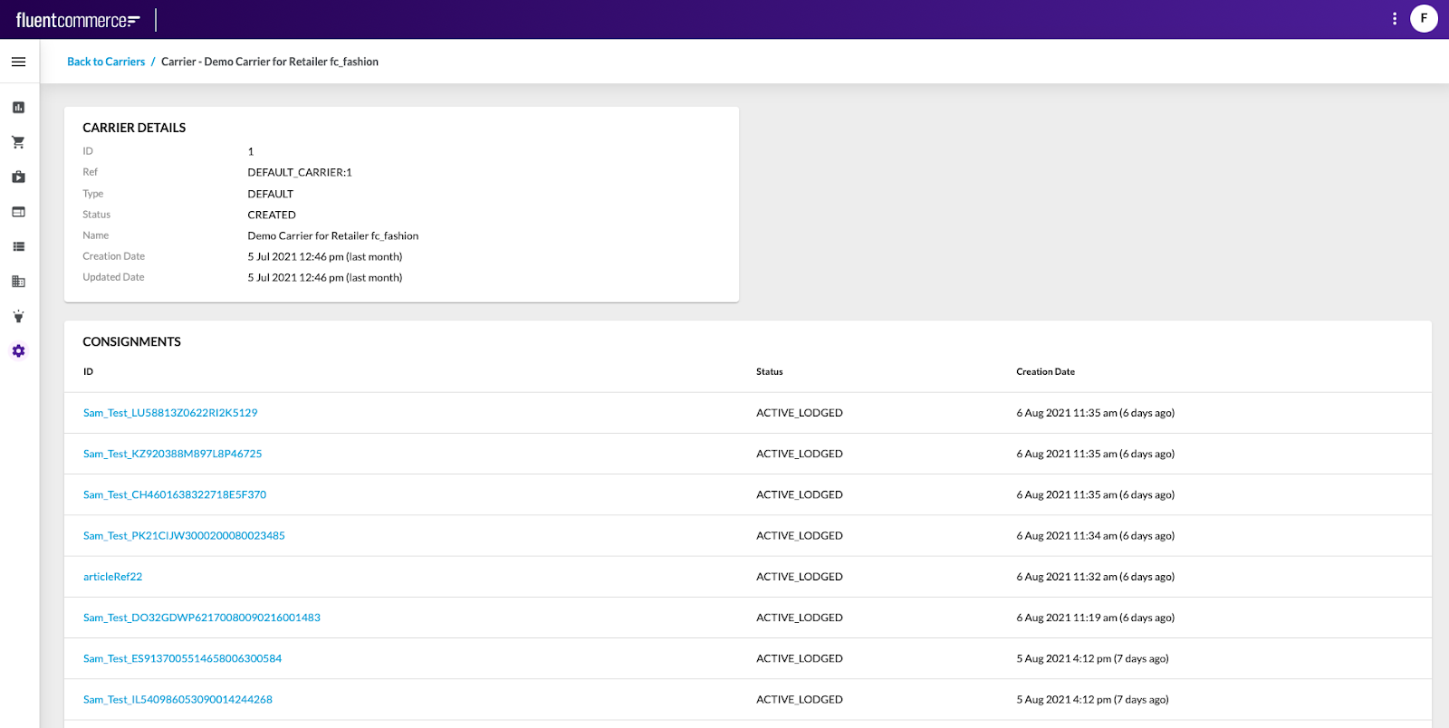Click the card window icon in sidebar

(x=18, y=212)
